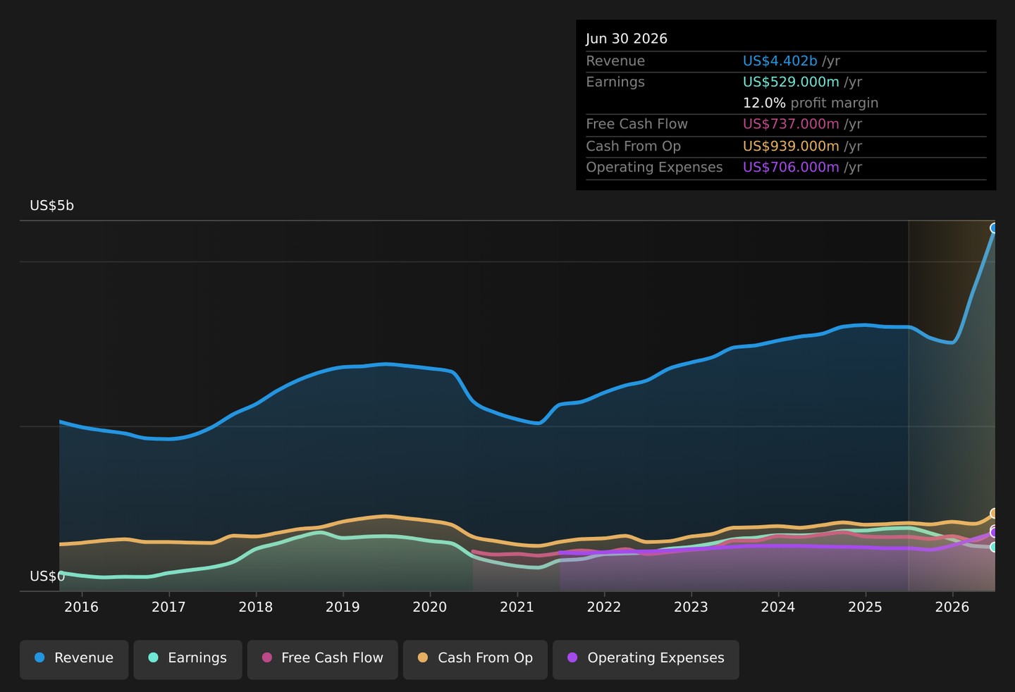Screen dimensions: 1015x692
Task: Click the US$4.402b revenue value
Action: [x=780, y=61]
